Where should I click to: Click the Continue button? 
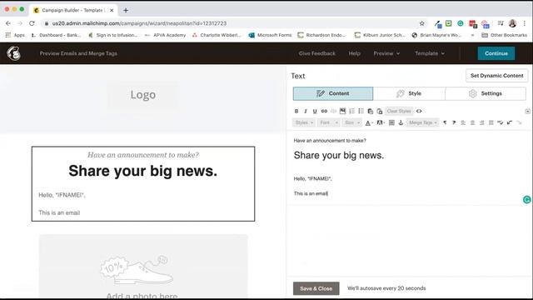[496, 53]
